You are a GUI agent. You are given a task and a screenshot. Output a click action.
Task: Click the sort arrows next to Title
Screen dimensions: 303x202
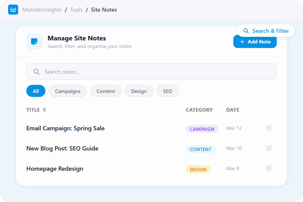click(x=44, y=110)
